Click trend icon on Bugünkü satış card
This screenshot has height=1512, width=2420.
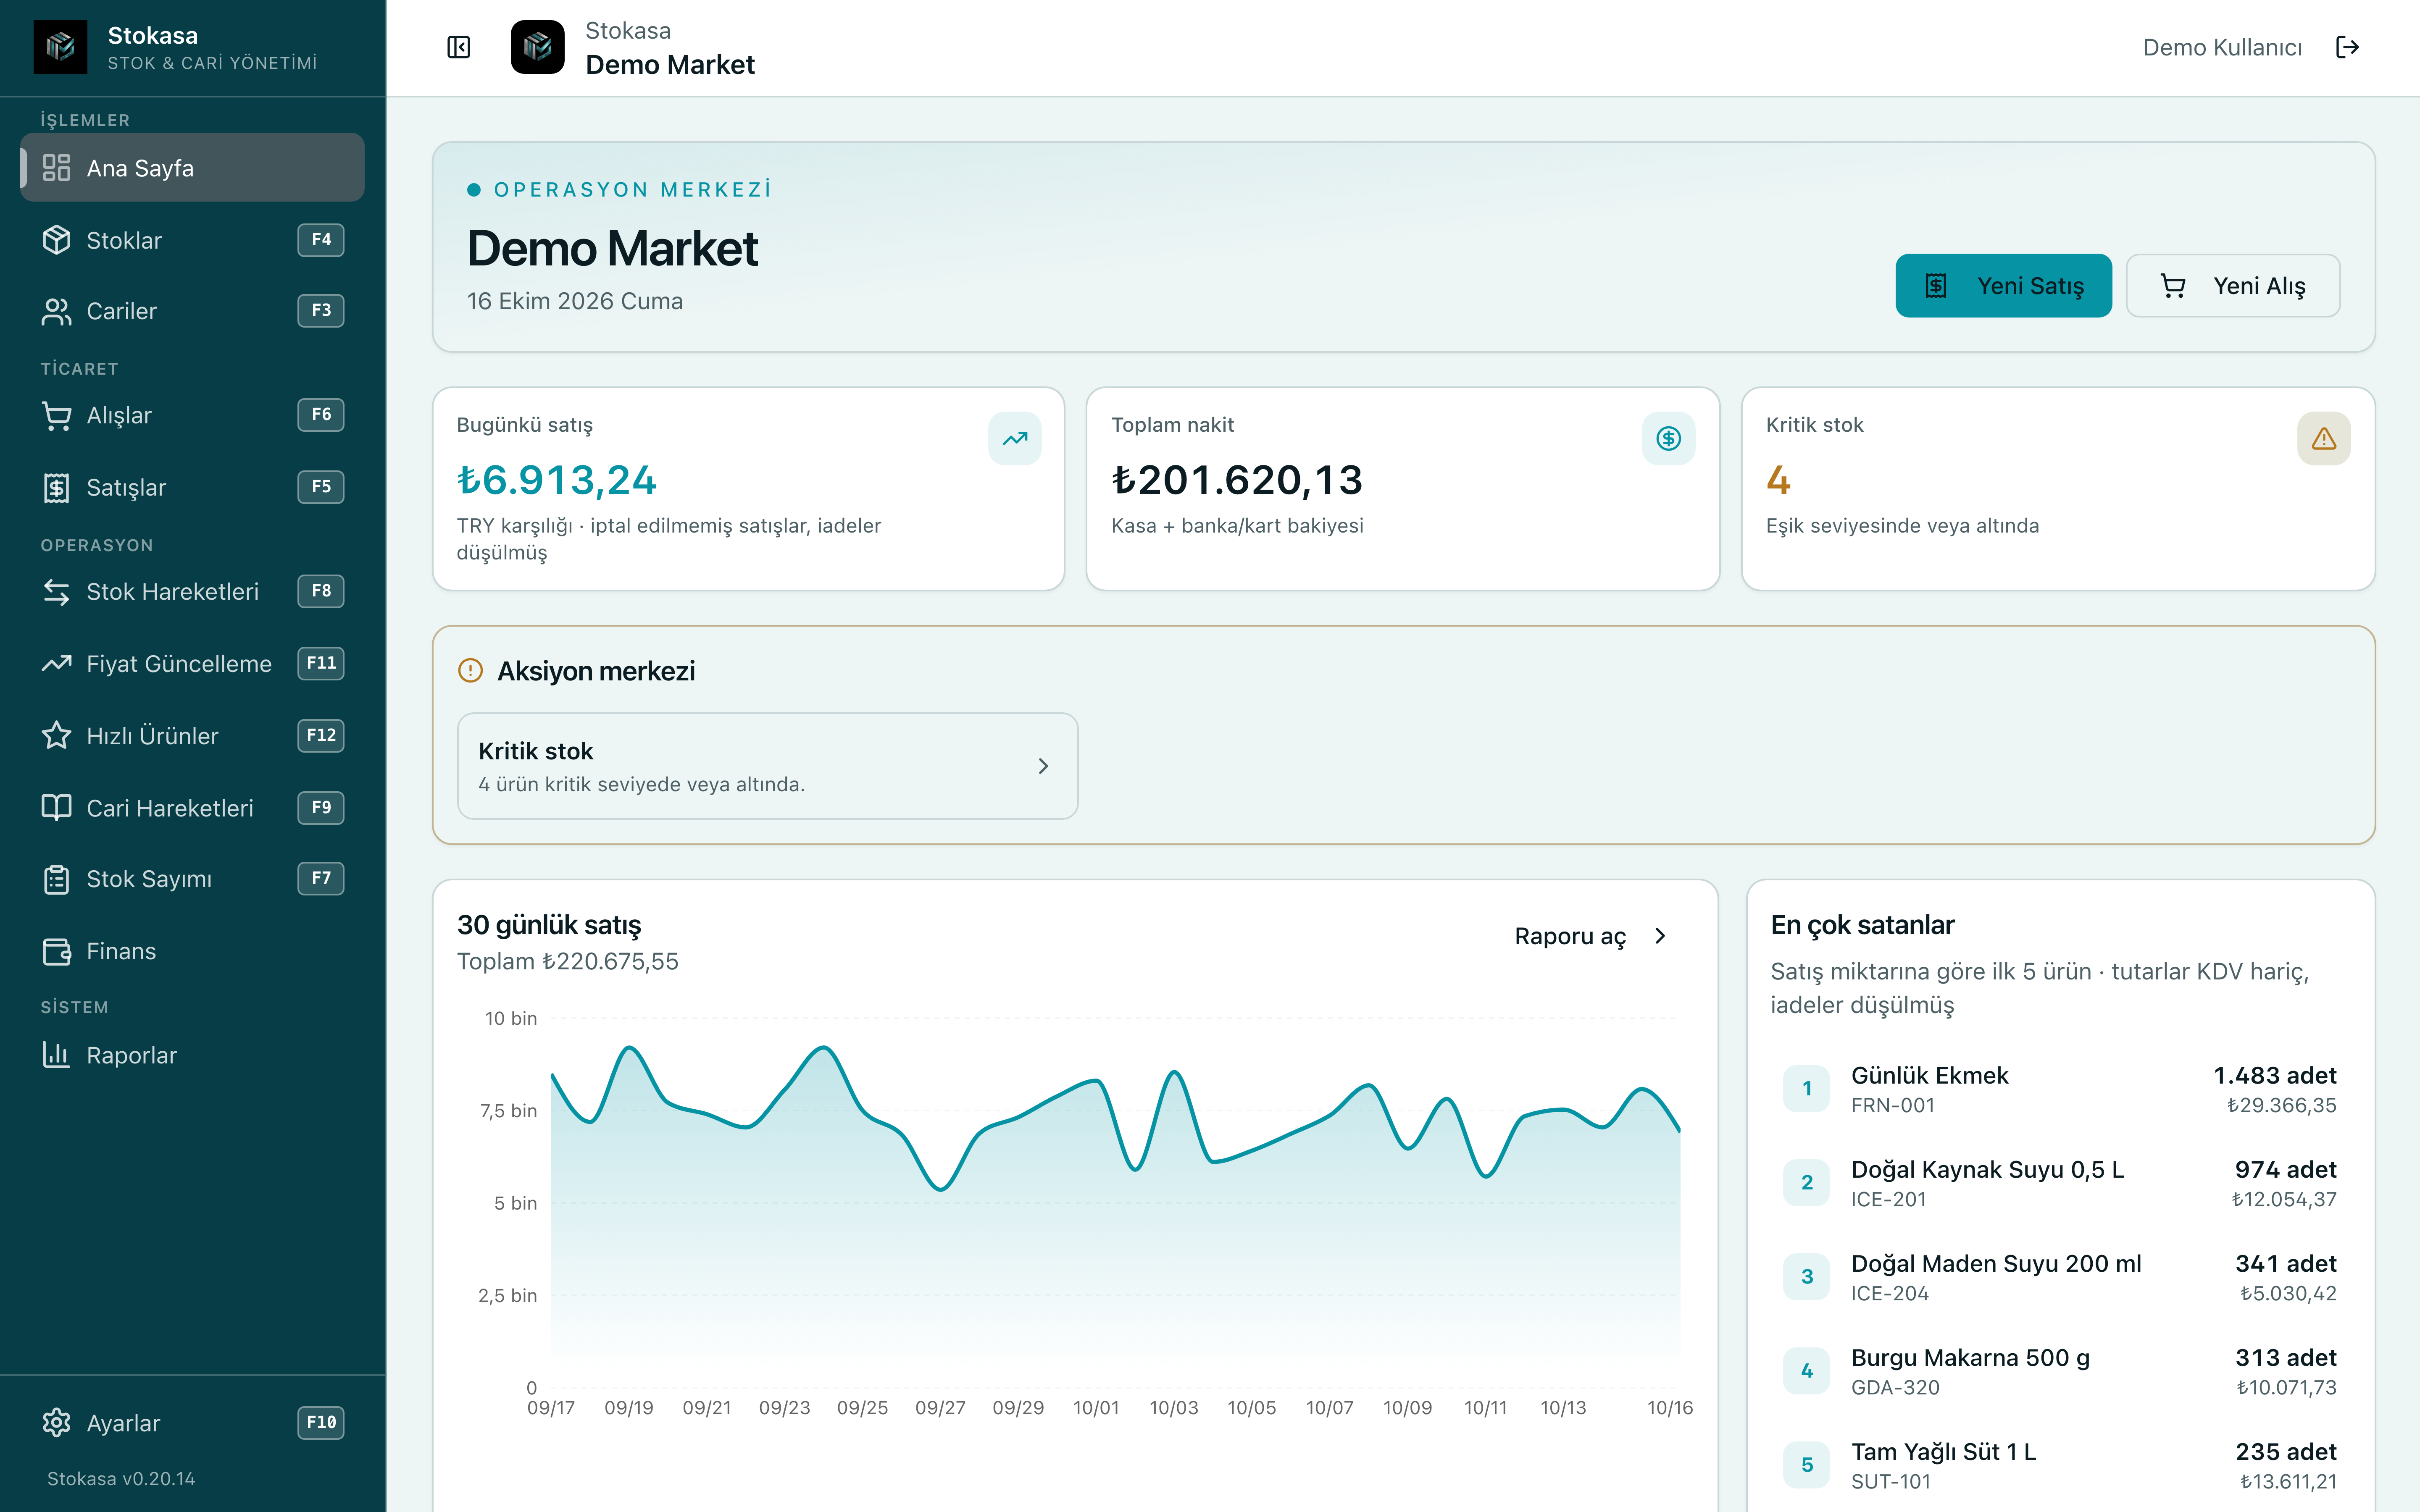click(x=1015, y=438)
